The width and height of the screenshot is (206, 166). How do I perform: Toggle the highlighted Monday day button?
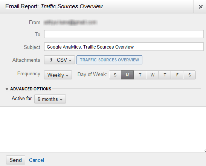pyautogui.click(x=127, y=75)
